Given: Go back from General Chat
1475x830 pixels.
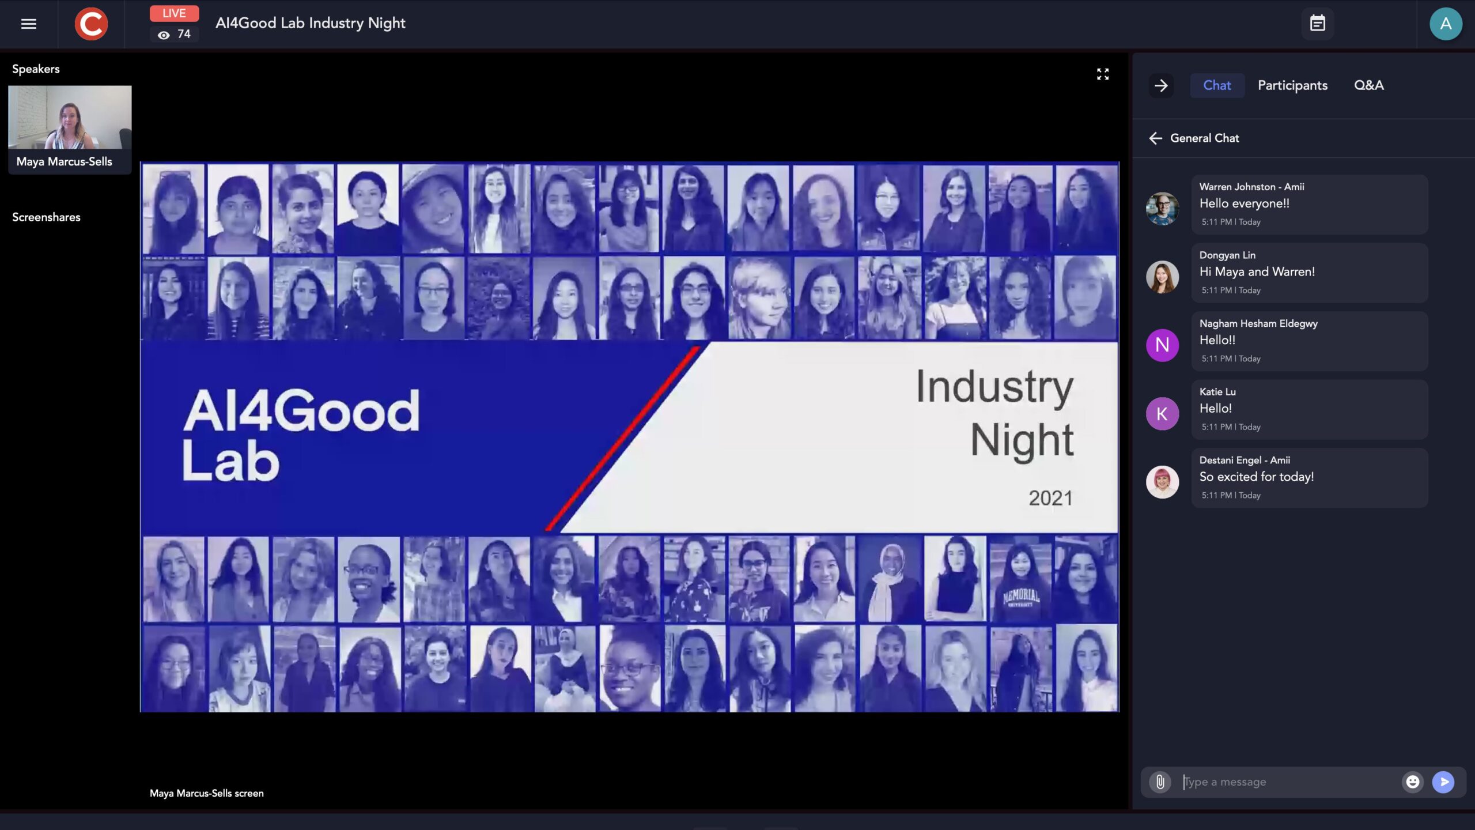Looking at the screenshot, I should pyautogui.click(x=1155, y=138).
